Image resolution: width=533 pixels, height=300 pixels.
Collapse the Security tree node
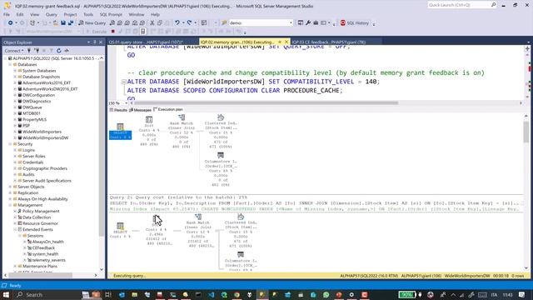click(10, 144)
